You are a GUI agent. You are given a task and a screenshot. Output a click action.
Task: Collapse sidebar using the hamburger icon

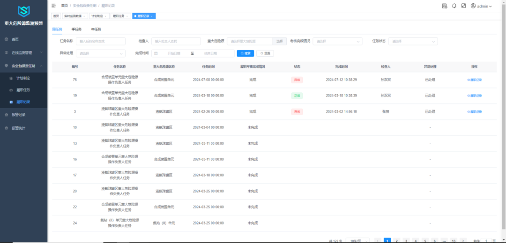(53, 6)
